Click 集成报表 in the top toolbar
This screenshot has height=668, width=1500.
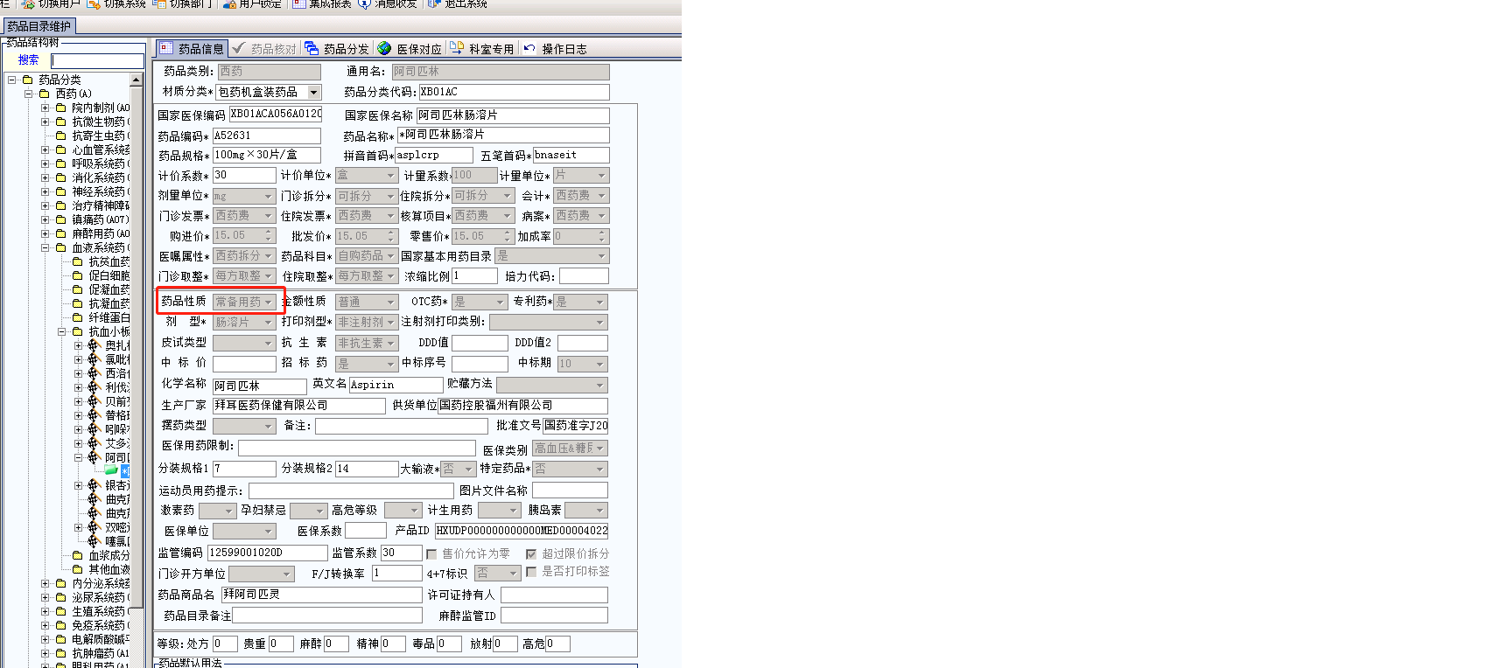321,4
